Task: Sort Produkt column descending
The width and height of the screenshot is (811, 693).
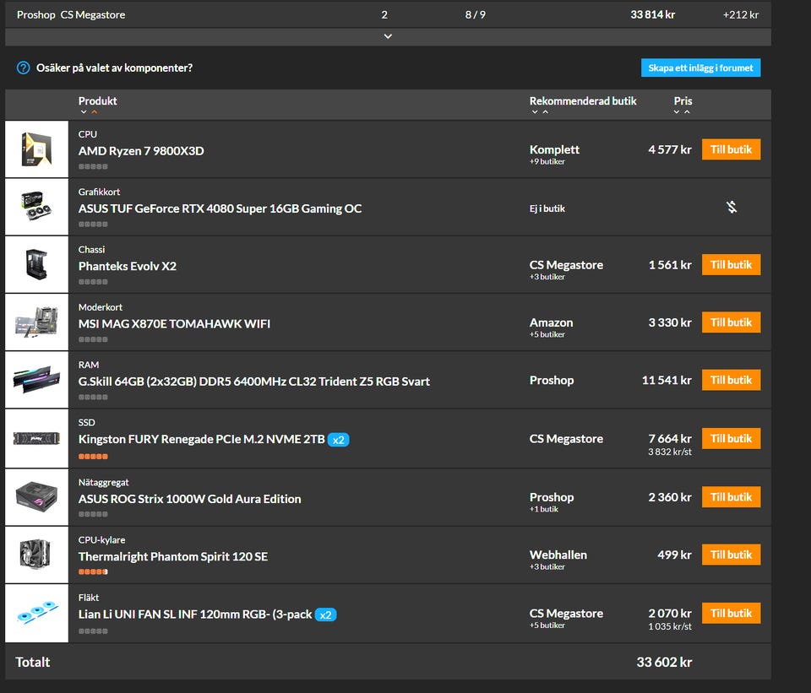Action: [x=84, y=112]
